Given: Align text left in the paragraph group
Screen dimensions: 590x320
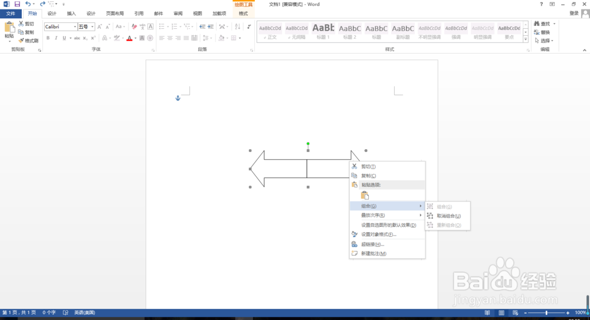Looking at the screenshot, I should (162, 38).
